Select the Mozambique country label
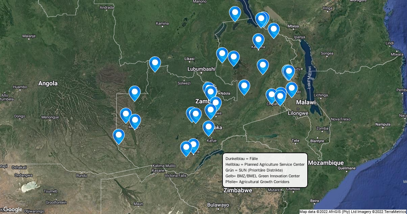The height and width of the screenshot is (214, 407). 326,163
